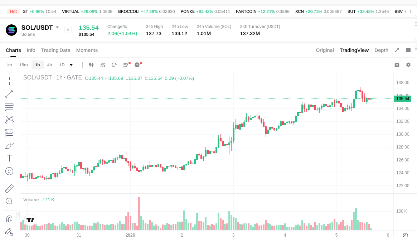Select the 4h timeframe
The image size is (417, 237).
tap(49, 65)
